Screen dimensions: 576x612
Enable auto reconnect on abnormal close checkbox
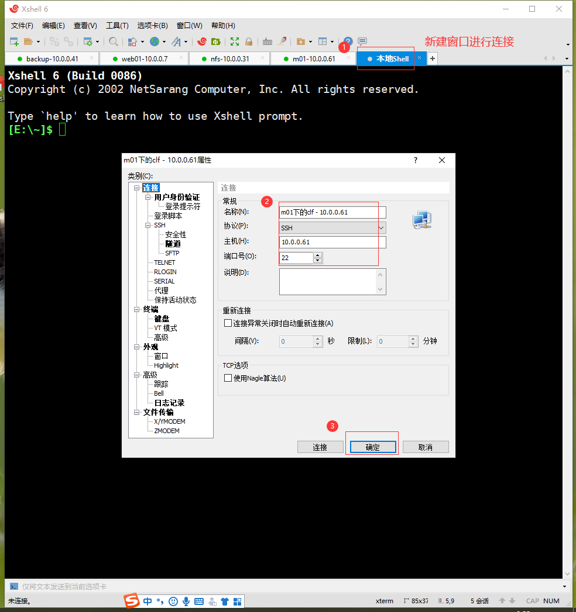[228, 323]
